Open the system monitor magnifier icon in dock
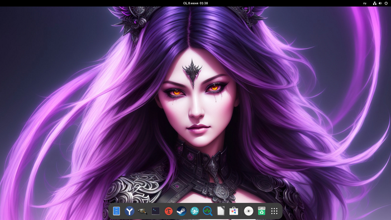 [x=207, y=211]
